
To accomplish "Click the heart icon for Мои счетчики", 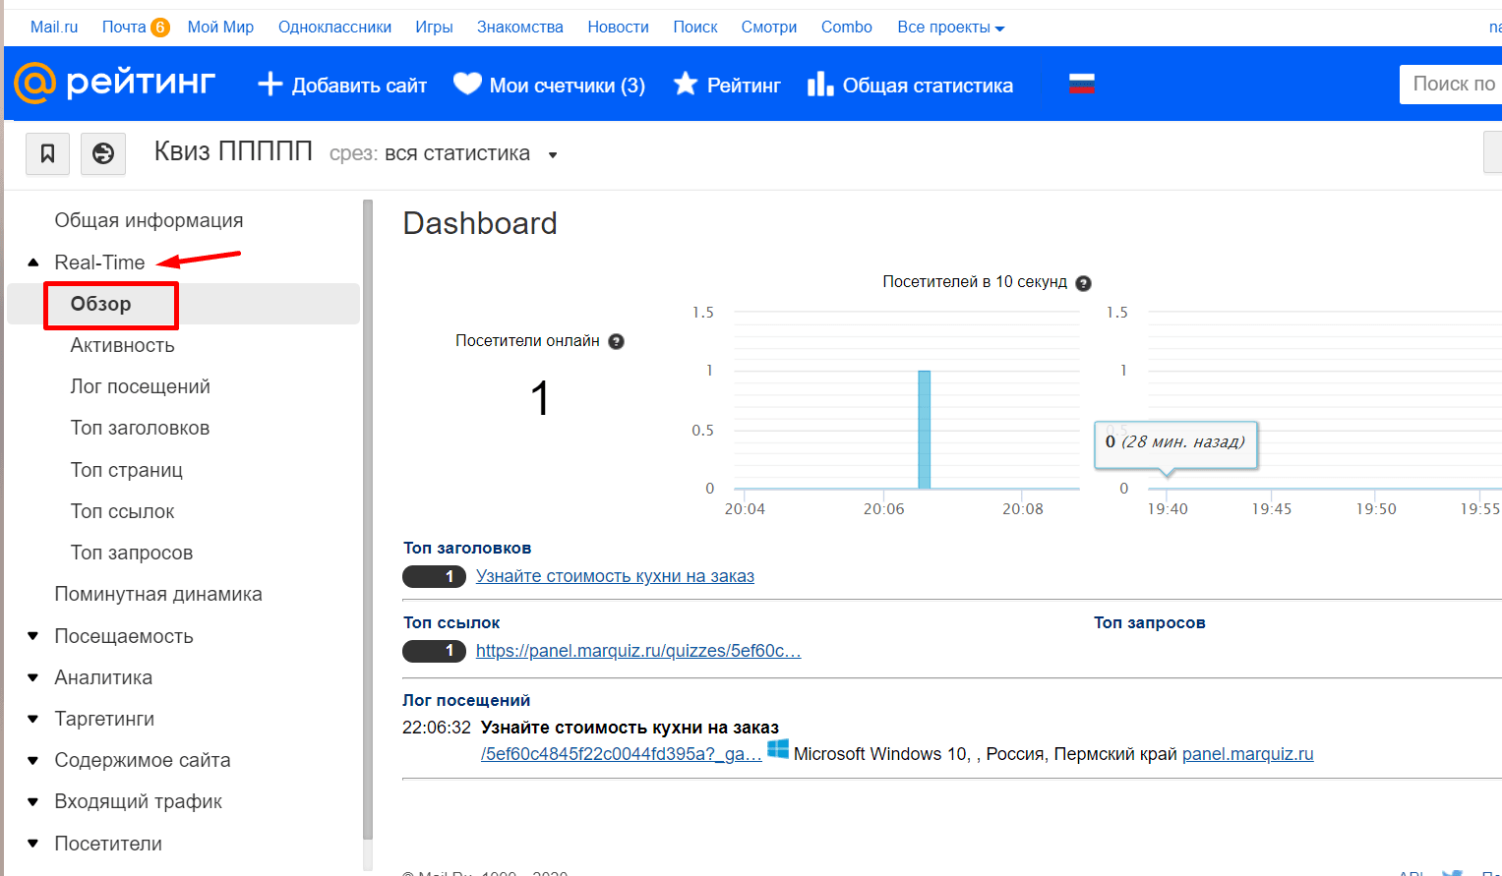I will click(467, 85).
